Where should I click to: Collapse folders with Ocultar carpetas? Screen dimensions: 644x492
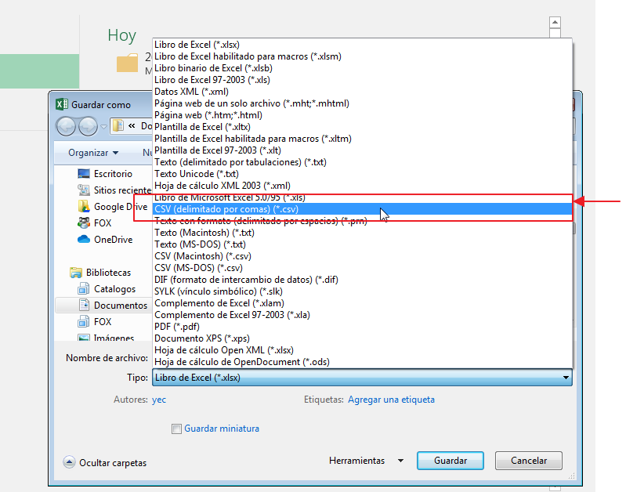point(105,463)
